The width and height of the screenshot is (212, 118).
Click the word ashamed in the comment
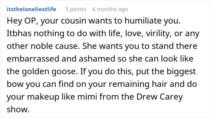97,59
